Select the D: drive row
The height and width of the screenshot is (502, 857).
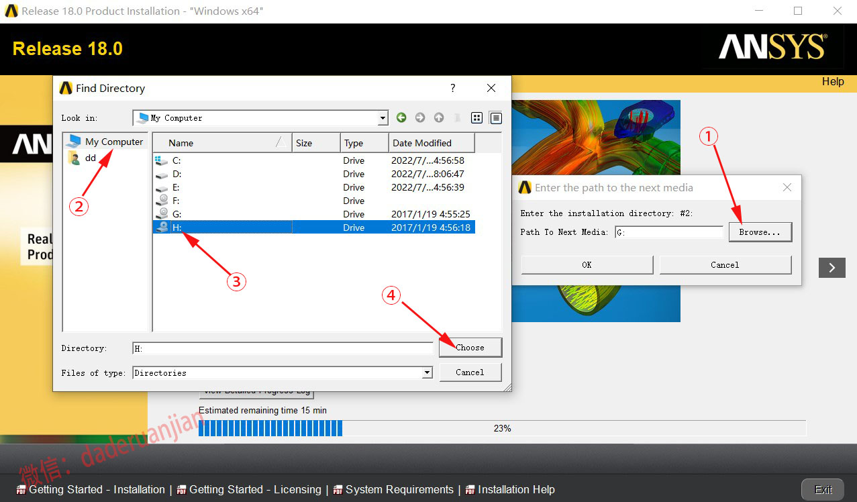[313, 174]
